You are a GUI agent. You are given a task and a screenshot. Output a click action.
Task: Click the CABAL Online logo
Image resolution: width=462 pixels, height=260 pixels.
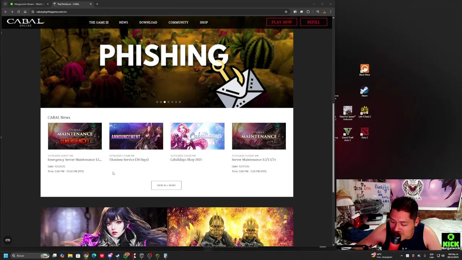coord(26,22)
